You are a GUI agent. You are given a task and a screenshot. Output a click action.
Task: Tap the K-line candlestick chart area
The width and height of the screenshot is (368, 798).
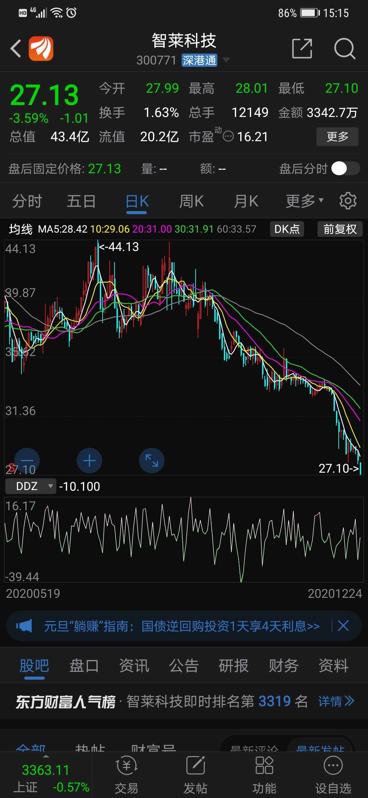click(184, 357)
